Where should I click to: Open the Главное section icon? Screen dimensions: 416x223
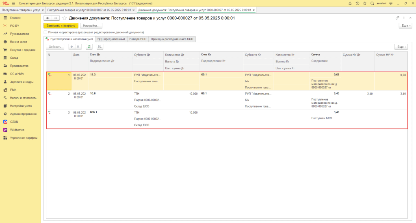pyautogui.click(x=5, y=18)
